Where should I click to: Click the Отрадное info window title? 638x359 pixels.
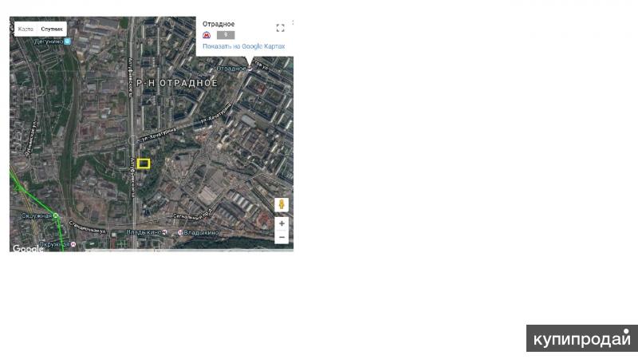pyautogui.click(x=219, y=24)
